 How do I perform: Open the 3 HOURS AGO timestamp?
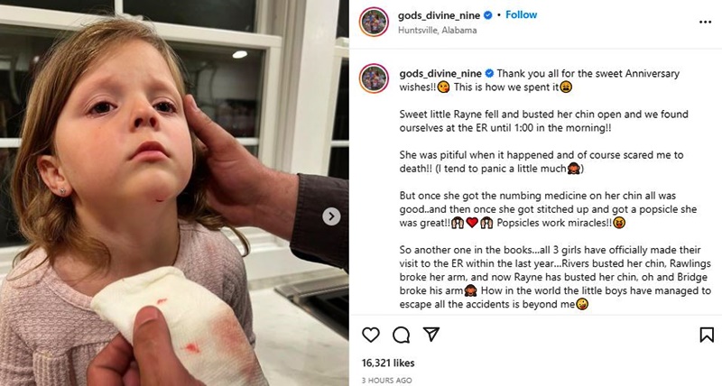coord(387,381)
